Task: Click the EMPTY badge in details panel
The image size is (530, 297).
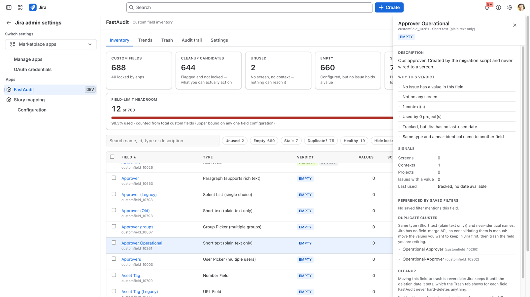Action: pos(406,37)
